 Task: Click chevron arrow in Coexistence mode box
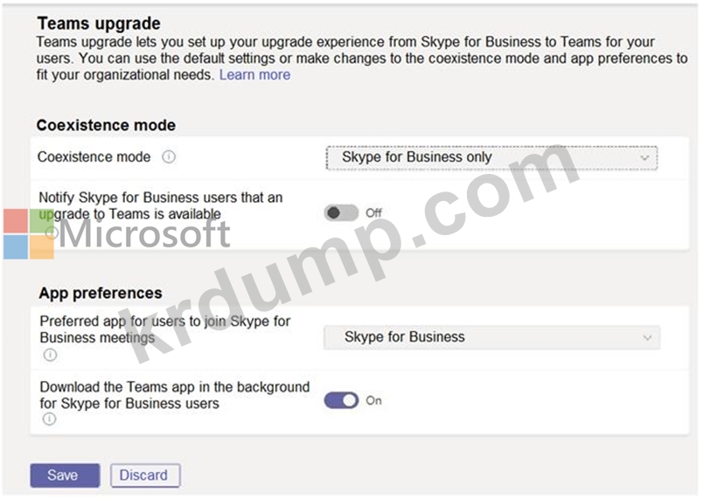[x=644, y=158]
